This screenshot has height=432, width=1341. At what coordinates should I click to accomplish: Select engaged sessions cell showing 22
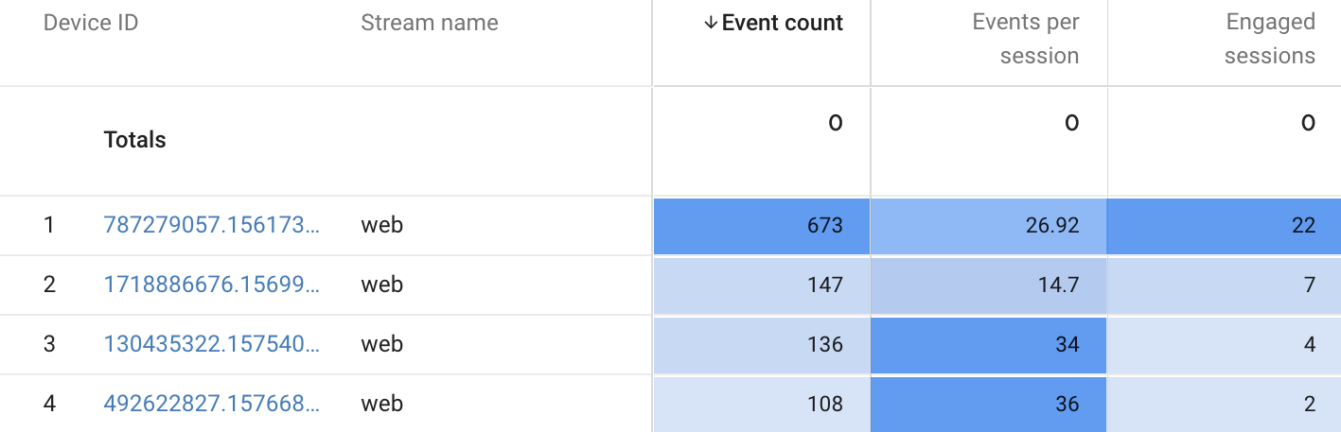(1224, 226)
